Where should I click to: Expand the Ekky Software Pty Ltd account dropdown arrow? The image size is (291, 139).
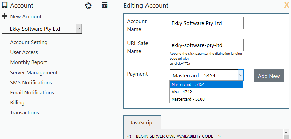(79, 29)
